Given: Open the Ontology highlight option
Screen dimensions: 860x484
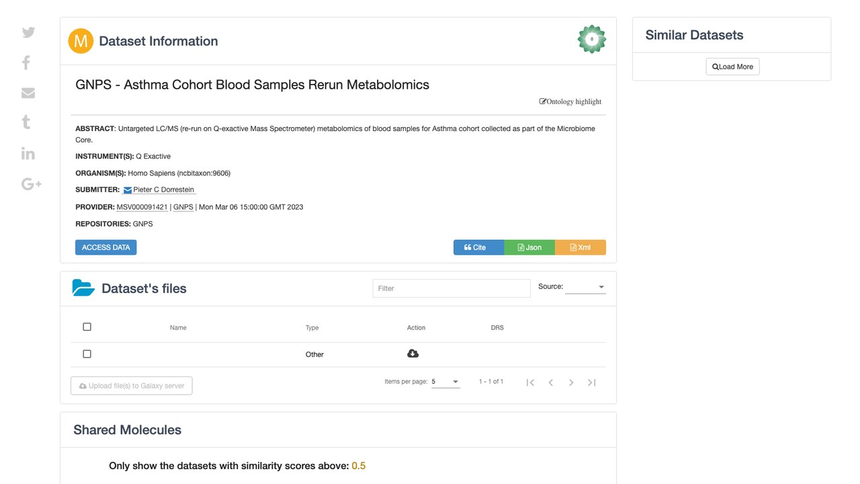Looking at the screenshot, I should 570,102.
